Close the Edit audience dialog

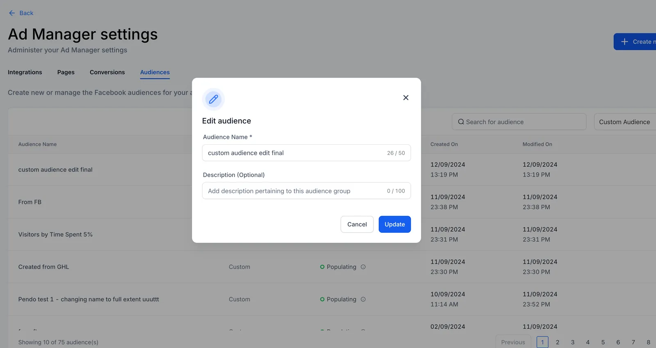pos(405,98)
